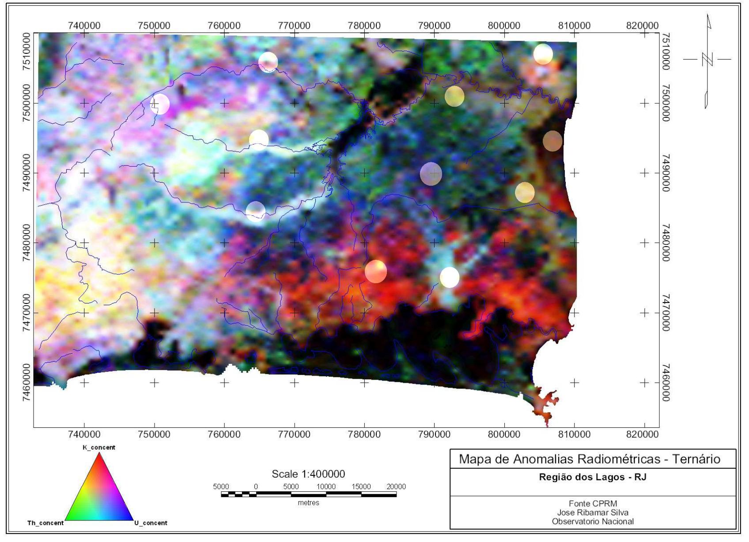Click the K_concent legend label
This screenshot has width=749, height=542.
[x=99, y=447]
